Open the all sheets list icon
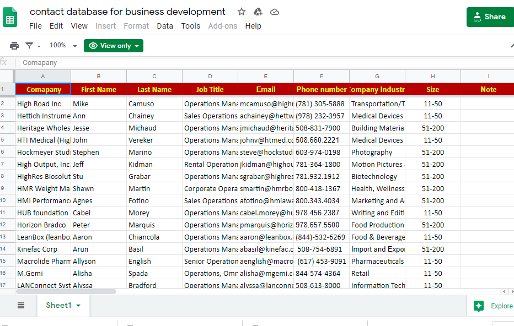 (20, 306)
